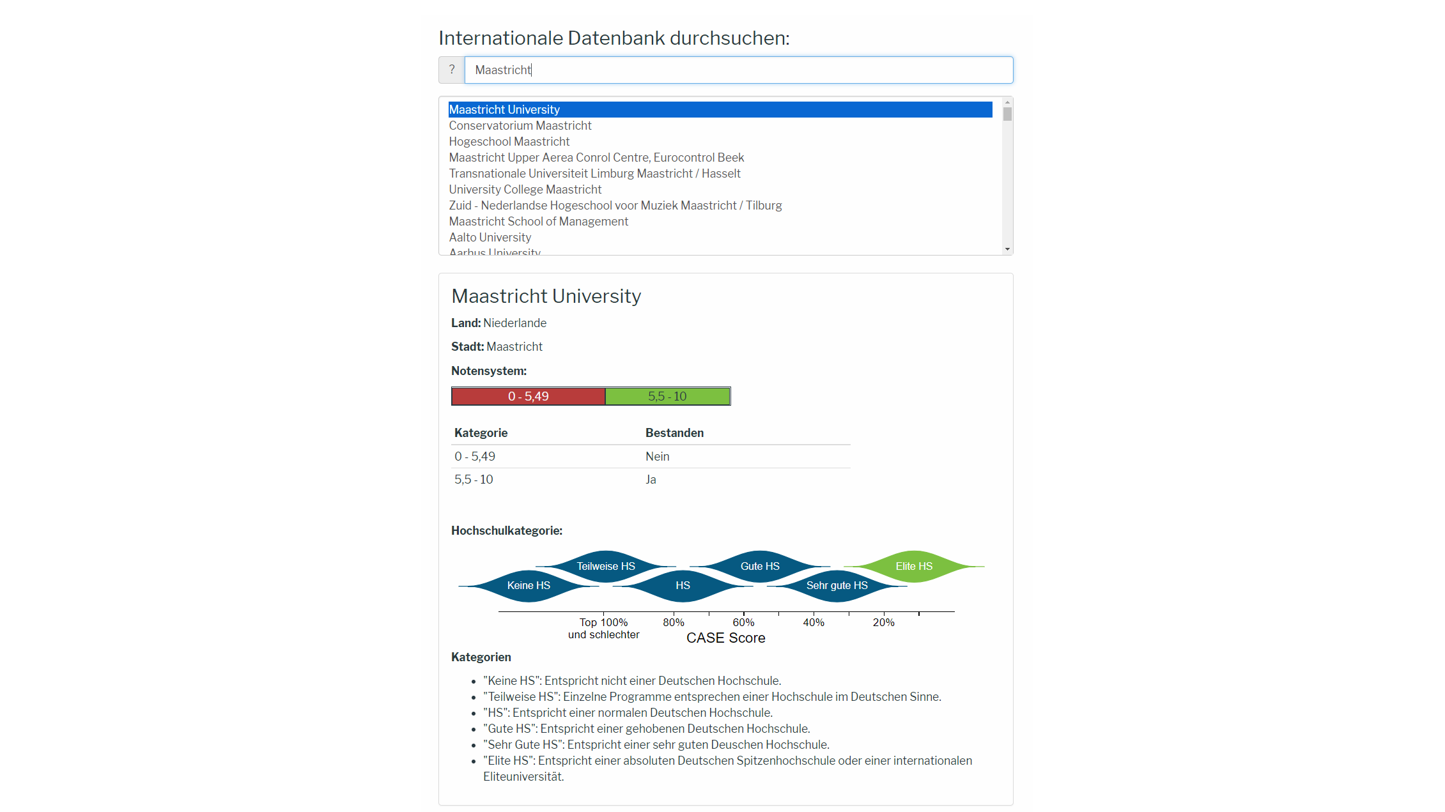The height and width of the screenshot is (812, 1445).
Task: Click the Gute HS category shape
Action: [x=760, y=566]
